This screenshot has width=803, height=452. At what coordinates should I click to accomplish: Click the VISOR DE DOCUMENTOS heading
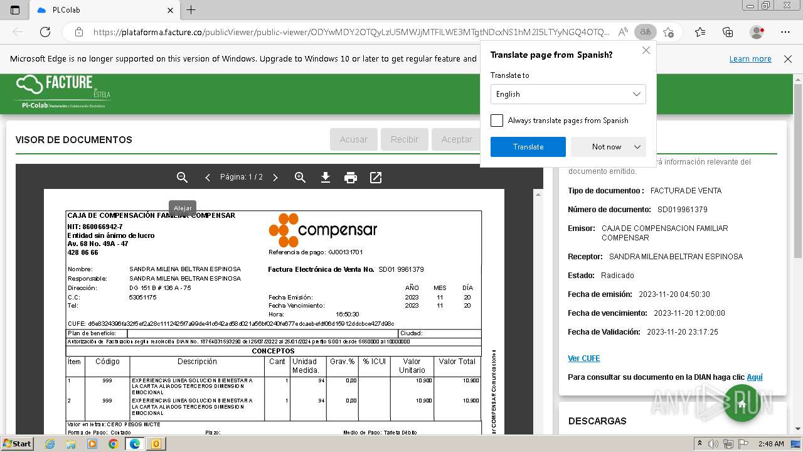click(74, 140)
